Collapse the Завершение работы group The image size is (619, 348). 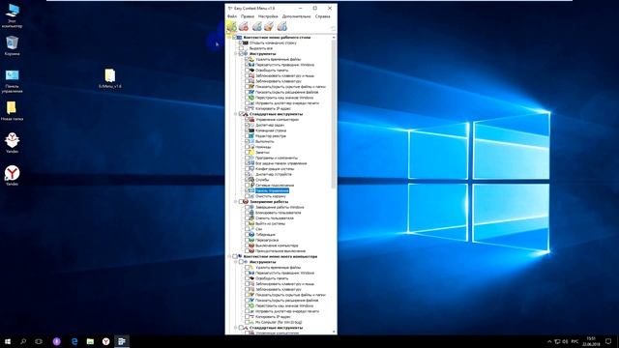[236, 202]
